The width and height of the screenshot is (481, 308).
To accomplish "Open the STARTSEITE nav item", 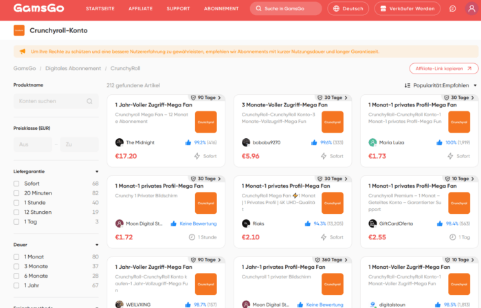I will click(100, 8).
